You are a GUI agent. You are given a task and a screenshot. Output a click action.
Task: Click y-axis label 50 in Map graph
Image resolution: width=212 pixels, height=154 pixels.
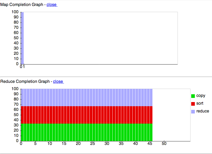(x=16, y=38)
